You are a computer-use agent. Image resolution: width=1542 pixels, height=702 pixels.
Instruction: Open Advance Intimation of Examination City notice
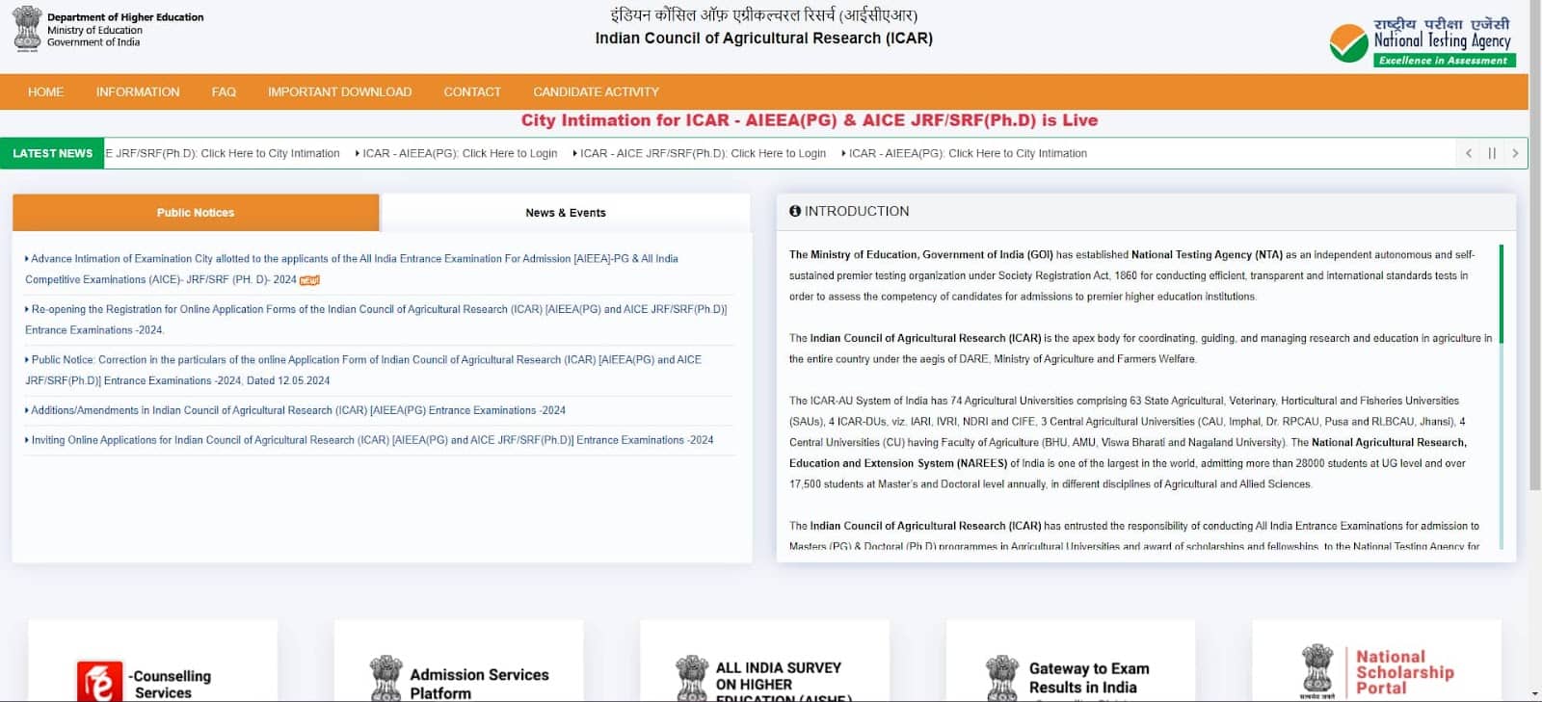tap(352, 269)
